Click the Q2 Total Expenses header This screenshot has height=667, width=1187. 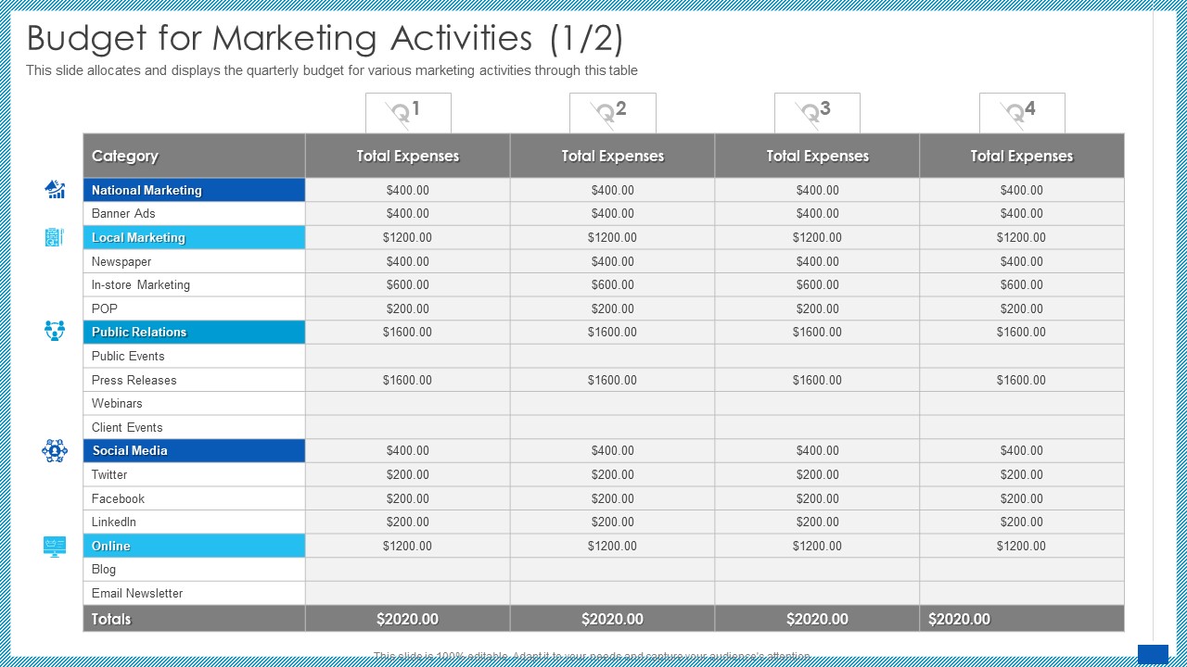tap(613, 156)
